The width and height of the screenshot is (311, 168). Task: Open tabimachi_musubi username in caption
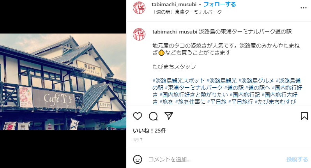(x=175, y=32)
